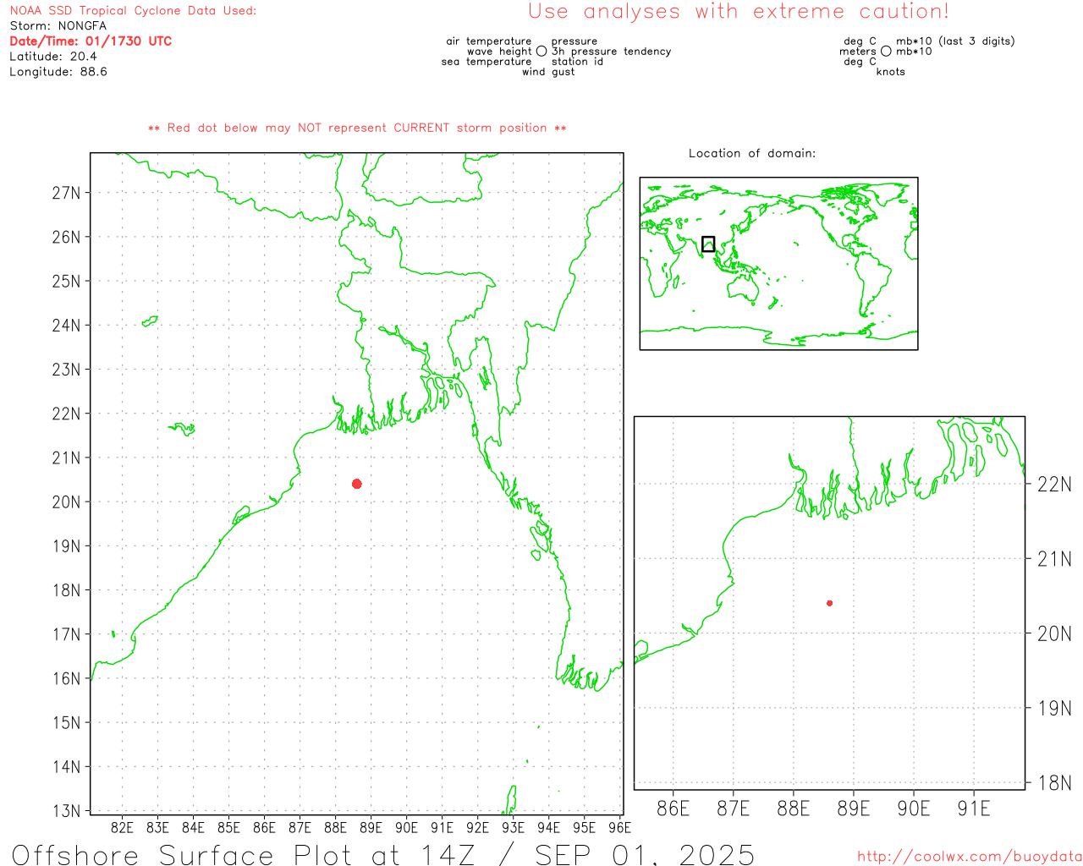The image size is (1083, 866).
Task: Click the station legend circle near 'wave height'
Action: [541, 52]
